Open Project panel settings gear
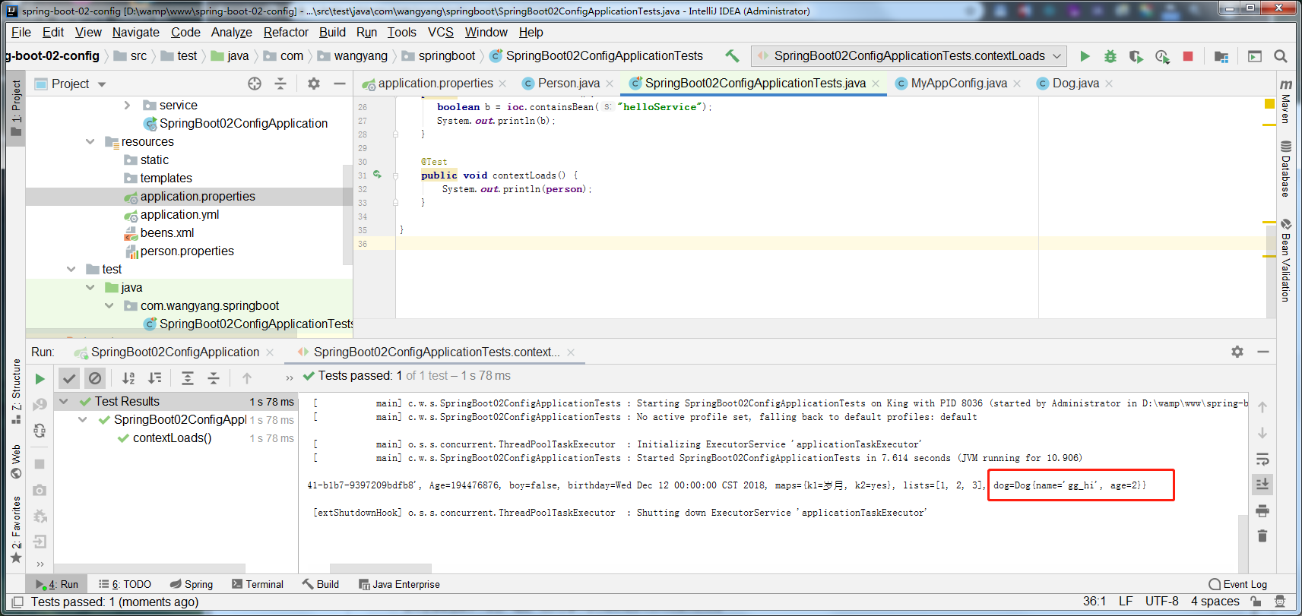Image resolution: width=1302 pixels, height=616 pixels. (x=314, y=84)
